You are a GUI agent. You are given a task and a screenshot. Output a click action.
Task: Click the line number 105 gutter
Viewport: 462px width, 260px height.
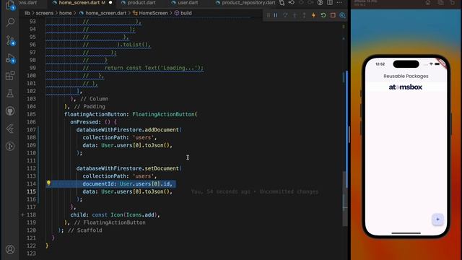(31, 114)
